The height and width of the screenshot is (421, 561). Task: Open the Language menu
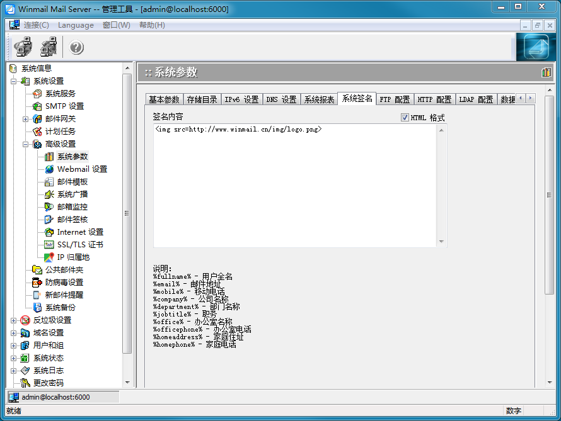76,25
